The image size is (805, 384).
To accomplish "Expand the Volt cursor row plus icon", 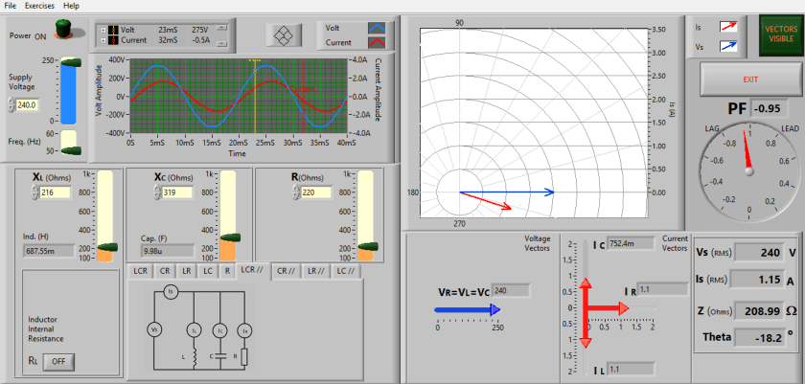I will [x=103, y=30].
